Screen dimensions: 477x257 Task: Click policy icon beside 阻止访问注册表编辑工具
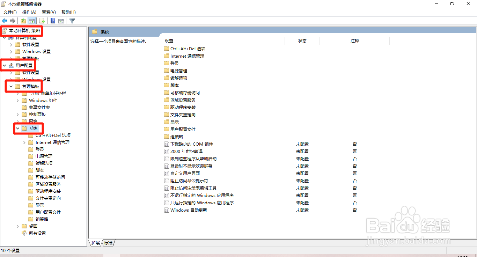(167, 188)
